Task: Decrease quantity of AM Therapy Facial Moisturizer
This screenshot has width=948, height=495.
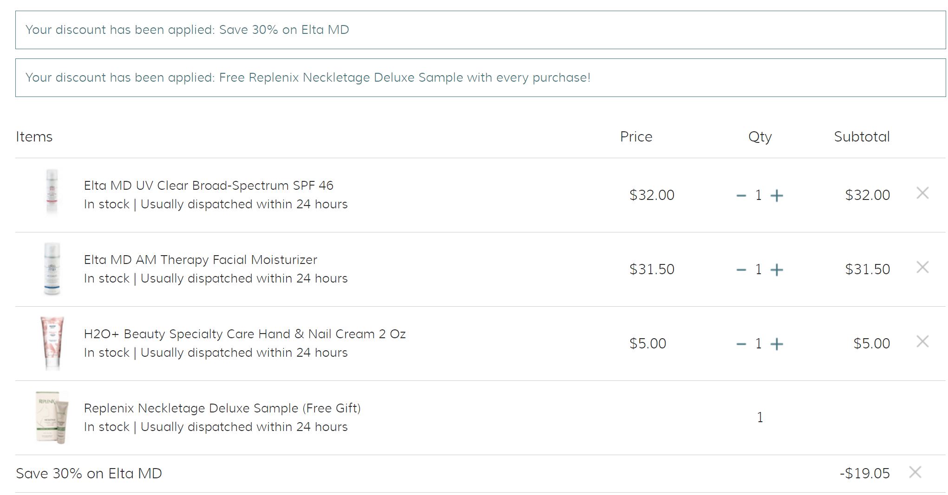Action: coord(741,270)
